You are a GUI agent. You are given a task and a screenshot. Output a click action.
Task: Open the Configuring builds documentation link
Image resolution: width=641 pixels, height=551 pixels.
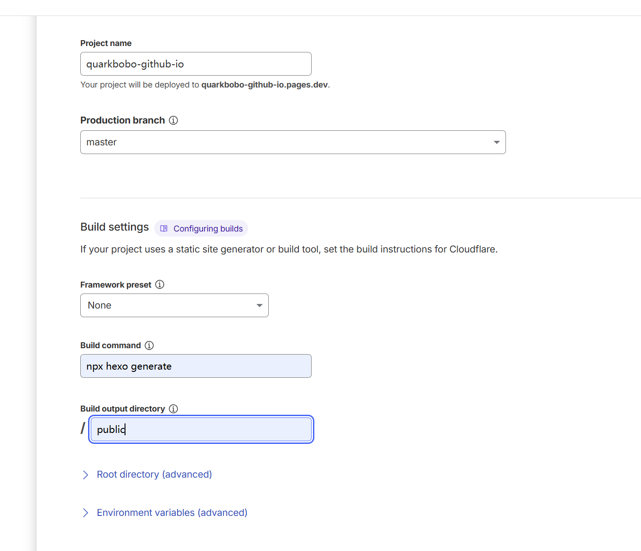point(208,229)
